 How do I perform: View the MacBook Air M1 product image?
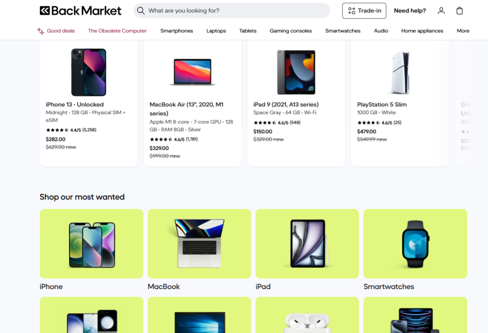pyautogui.click(x=192, y=72)
